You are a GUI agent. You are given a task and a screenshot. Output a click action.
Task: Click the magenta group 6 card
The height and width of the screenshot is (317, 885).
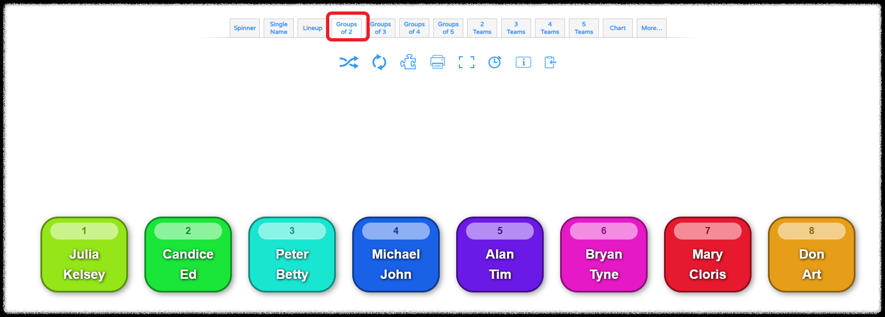point(604,254)
